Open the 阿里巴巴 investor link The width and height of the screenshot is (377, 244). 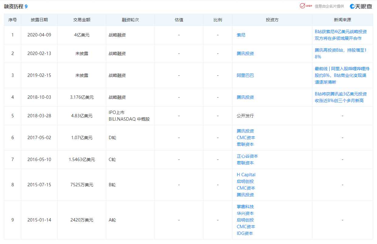point(245,75)
